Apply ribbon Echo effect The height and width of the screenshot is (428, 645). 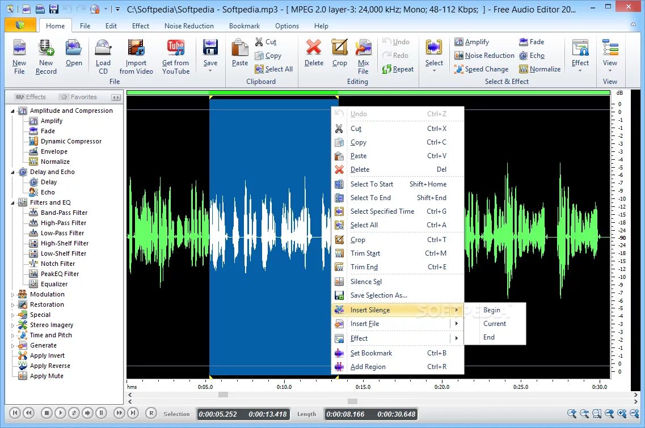[x=532, y=56]
